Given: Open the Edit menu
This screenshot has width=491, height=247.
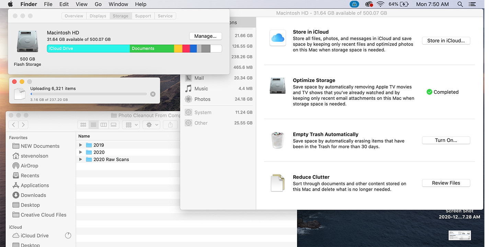Looking at the screenshot, I should pyautogui.click(x=64, y=4).
